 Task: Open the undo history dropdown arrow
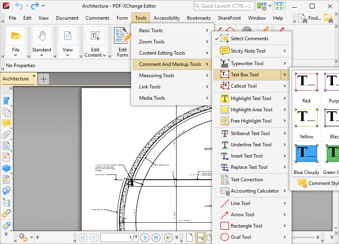coord(27,6)
